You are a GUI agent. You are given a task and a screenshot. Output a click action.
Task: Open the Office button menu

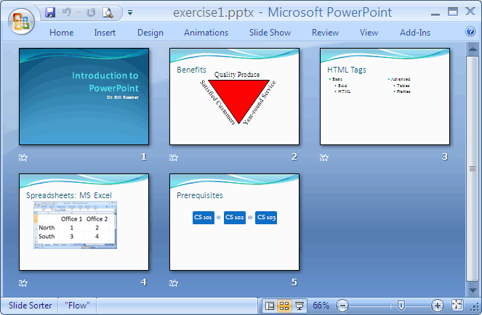tap(20, 19)
